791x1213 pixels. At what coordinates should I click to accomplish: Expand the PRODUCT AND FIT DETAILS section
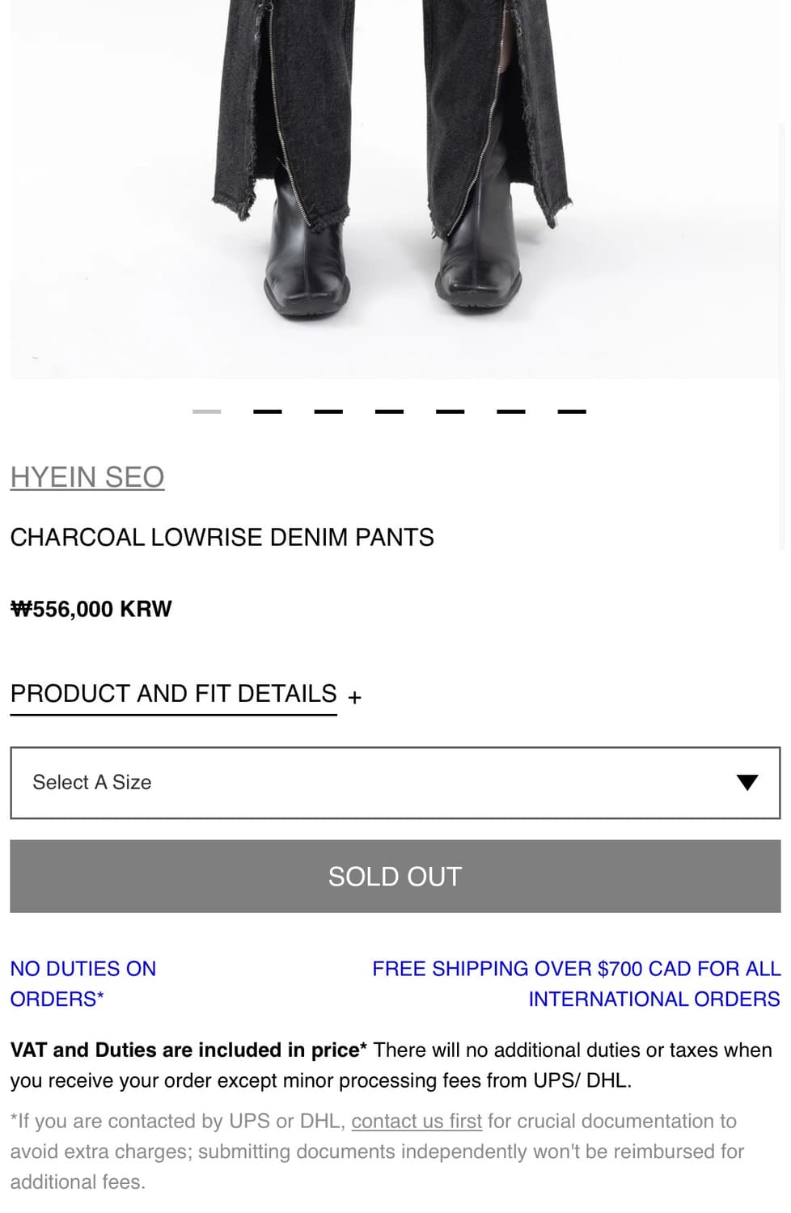[x=173, y=694]
